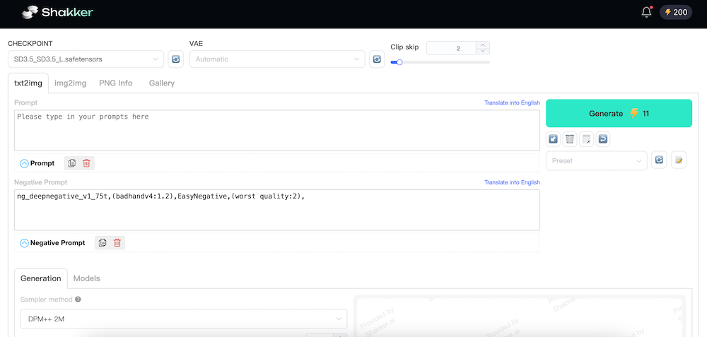Focus the Negative Prompt text area

(277, 210)
